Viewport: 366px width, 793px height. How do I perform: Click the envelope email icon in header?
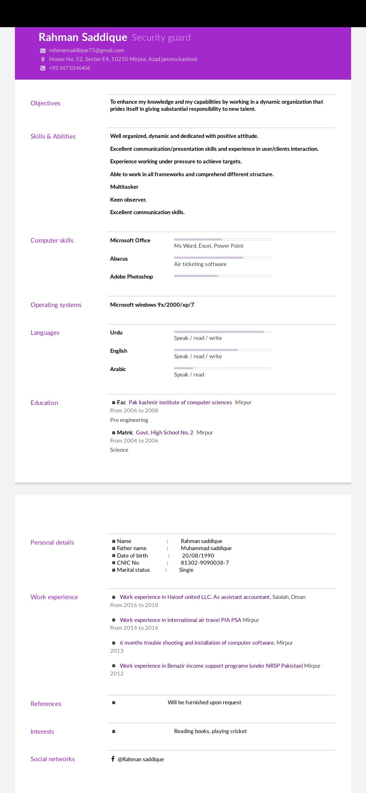pyautogui.click(x=43, y=50)
